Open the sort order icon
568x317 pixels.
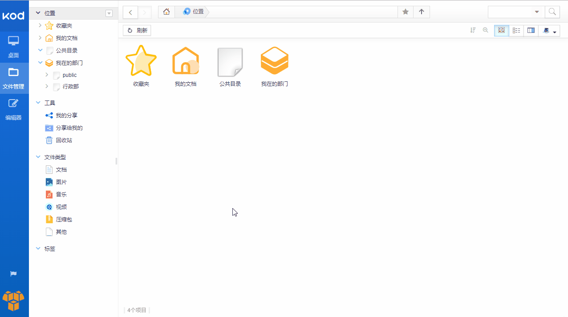473,30
